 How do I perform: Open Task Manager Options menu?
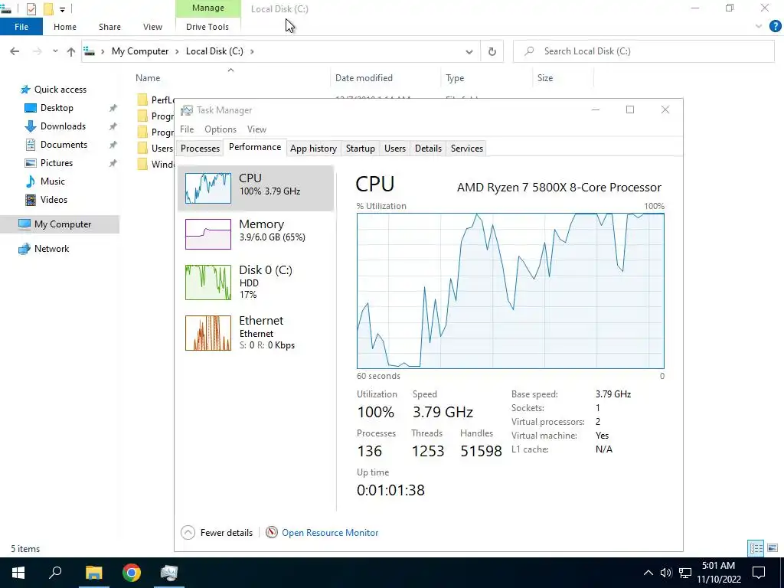(x=220, y=129)
